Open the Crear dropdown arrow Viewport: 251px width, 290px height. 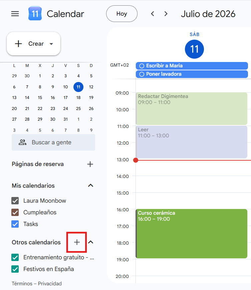click(51, 44)
